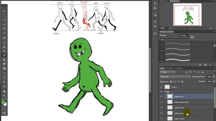The width and height of the screenshot is (216, 121).
Task: Click the foreground green color swatch
Action: tap(3, 103)
